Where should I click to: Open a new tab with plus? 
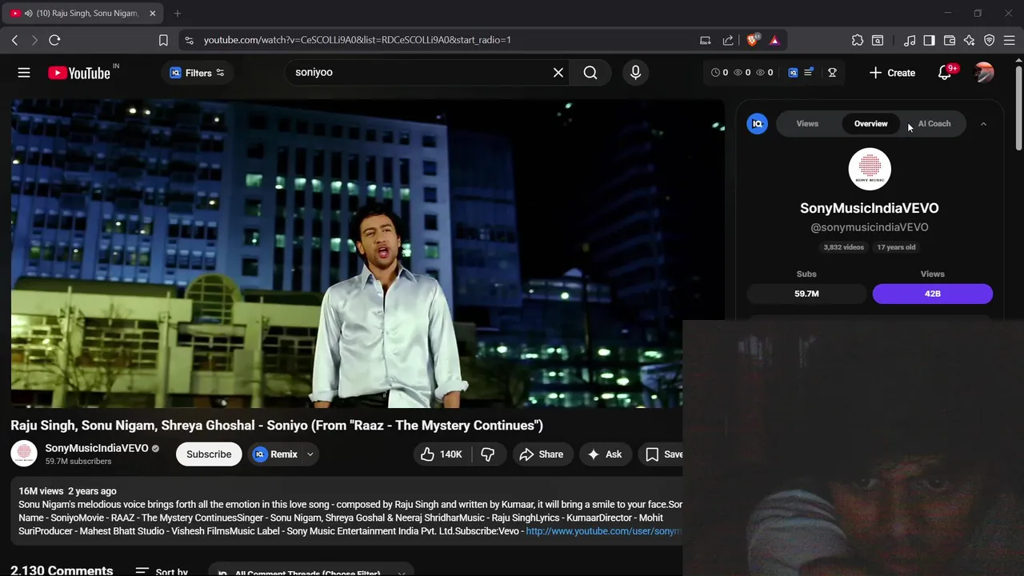[178, 14]
